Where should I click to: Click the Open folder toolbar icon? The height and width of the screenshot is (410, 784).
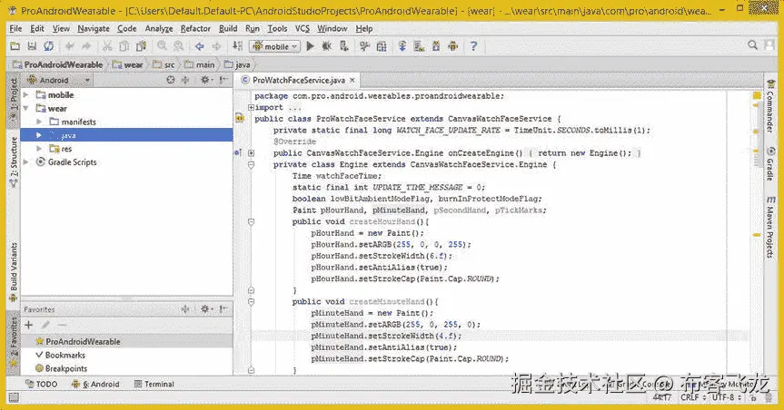click(x=15, y=46)
